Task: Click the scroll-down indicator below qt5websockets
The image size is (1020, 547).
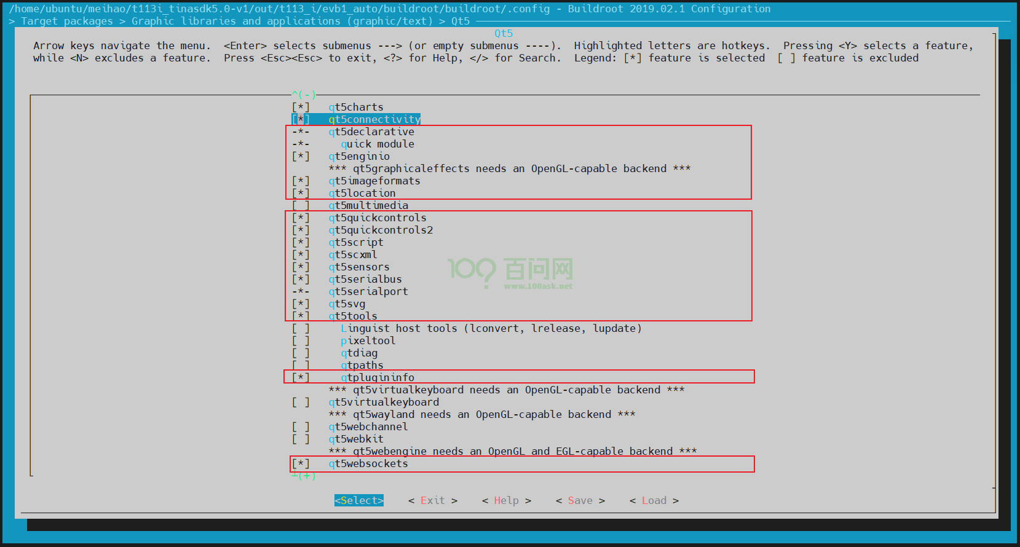Action: tap(304, 476)
